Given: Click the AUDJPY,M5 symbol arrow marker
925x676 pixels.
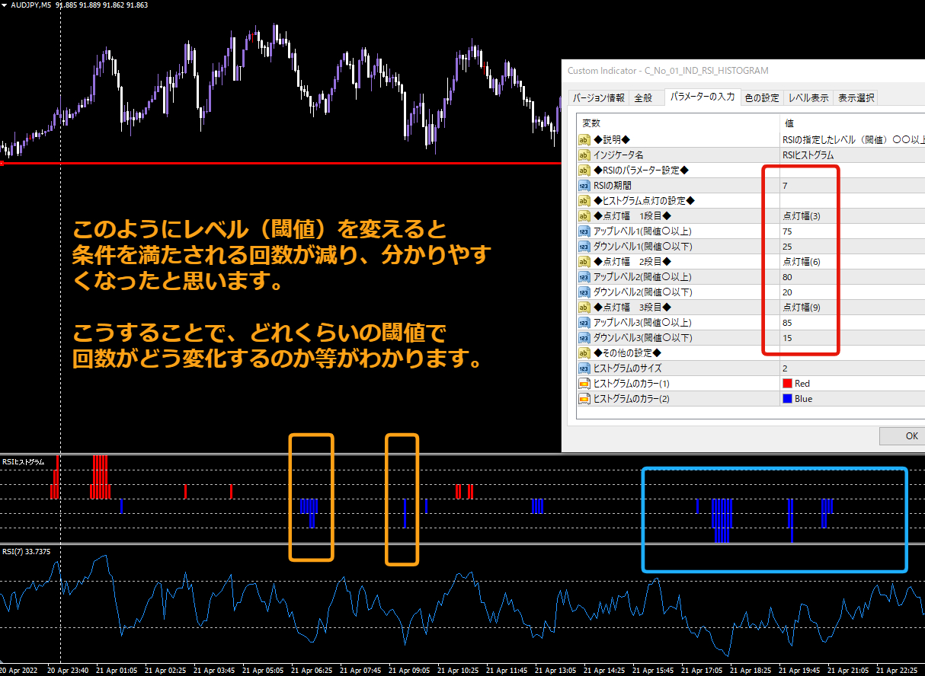Looking at the screenshot, I should tap(6, 4).
